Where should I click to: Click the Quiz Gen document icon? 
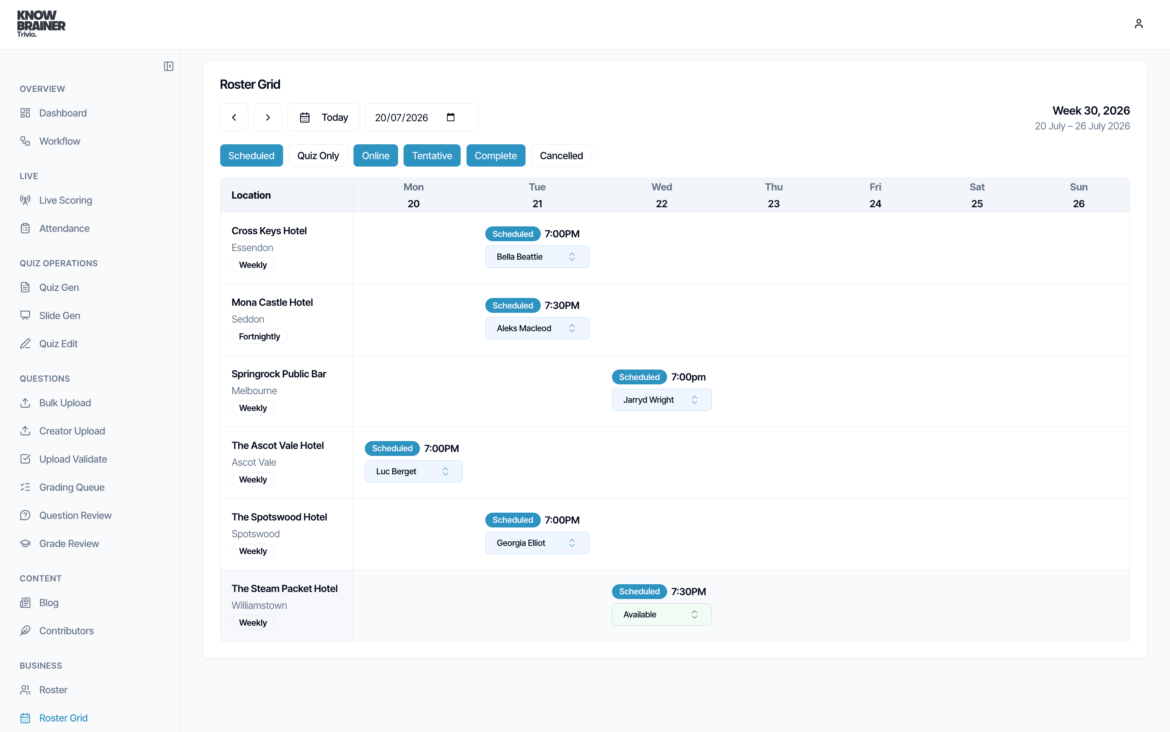(25, 287)
